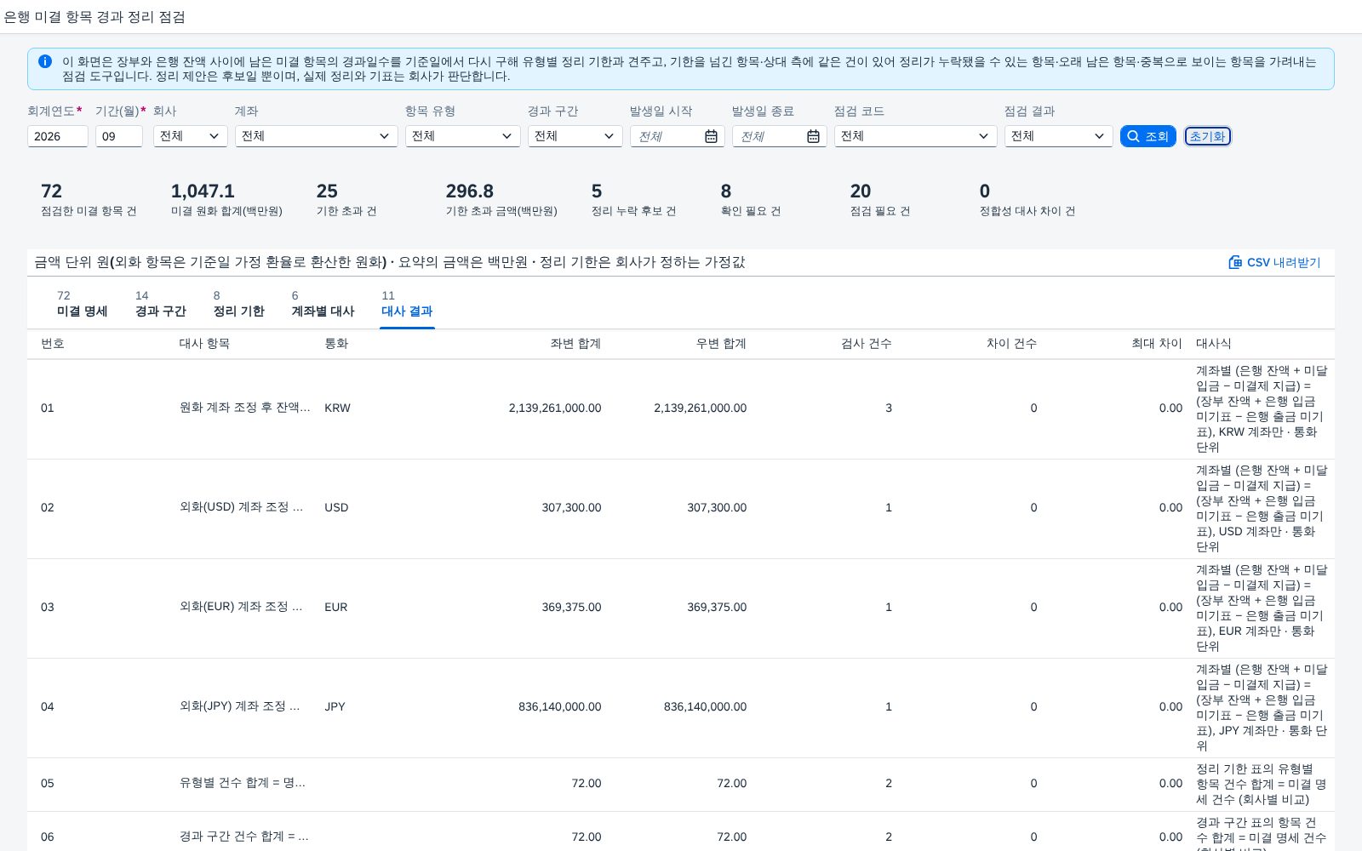Click the 정리 누락 후보 건 tile

633,200
